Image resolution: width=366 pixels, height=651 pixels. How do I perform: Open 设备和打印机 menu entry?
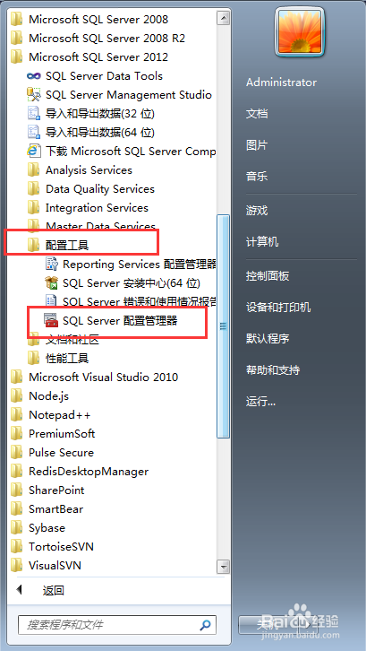pyautogui.click(x=278, y=308)
